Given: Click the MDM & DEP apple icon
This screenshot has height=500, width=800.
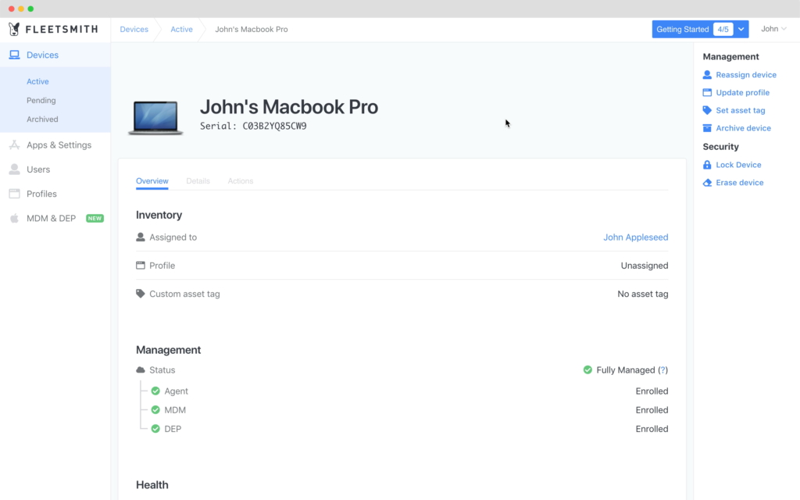Looking at the screenshot, I should 14,218.
